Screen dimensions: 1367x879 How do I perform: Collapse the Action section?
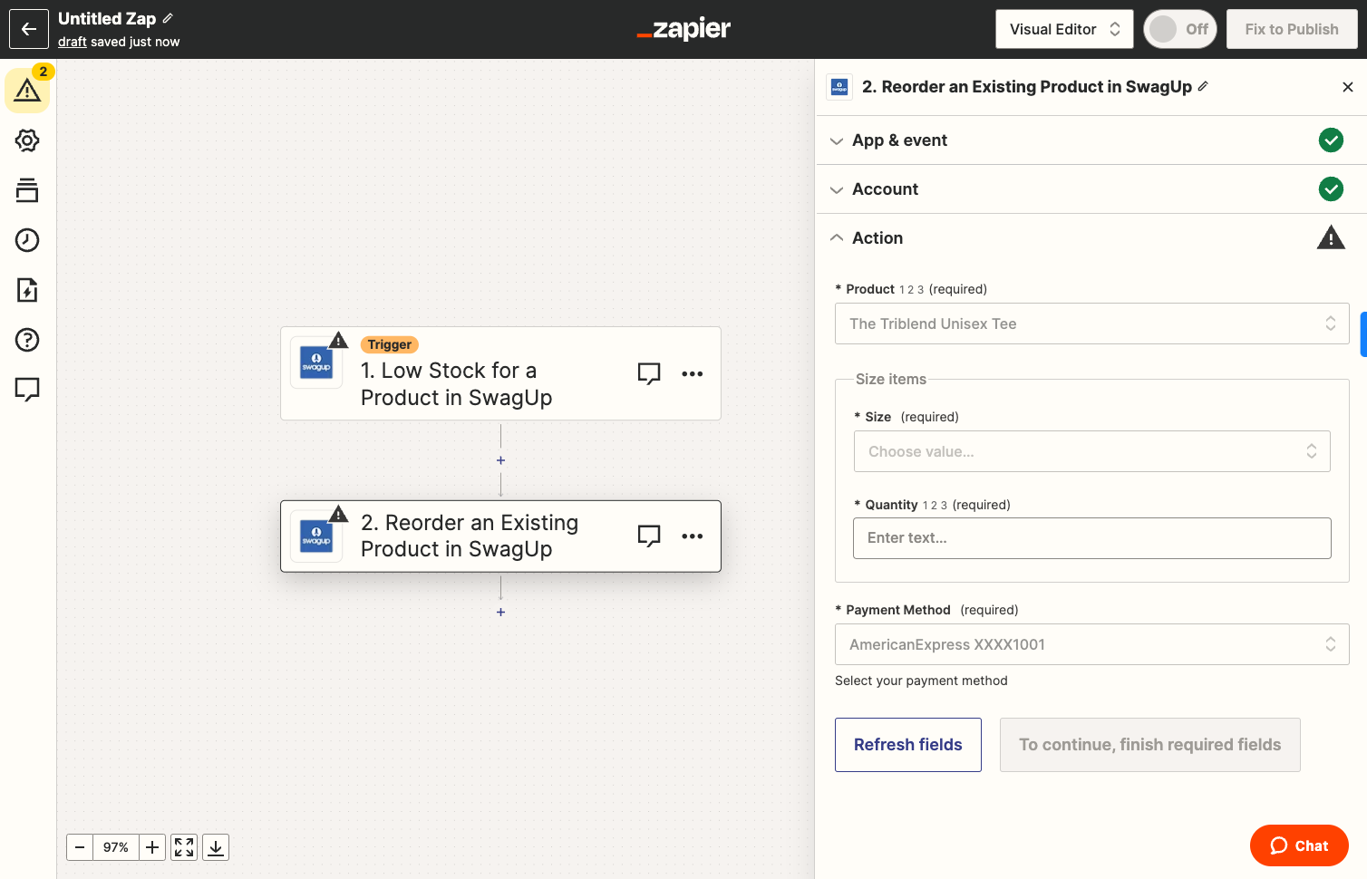(x=1091, y=238)
